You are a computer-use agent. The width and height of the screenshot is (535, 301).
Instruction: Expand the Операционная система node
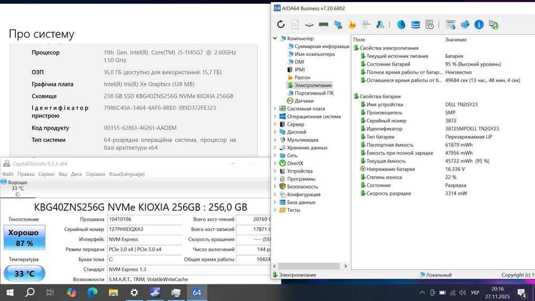click(x=275, y=116)
